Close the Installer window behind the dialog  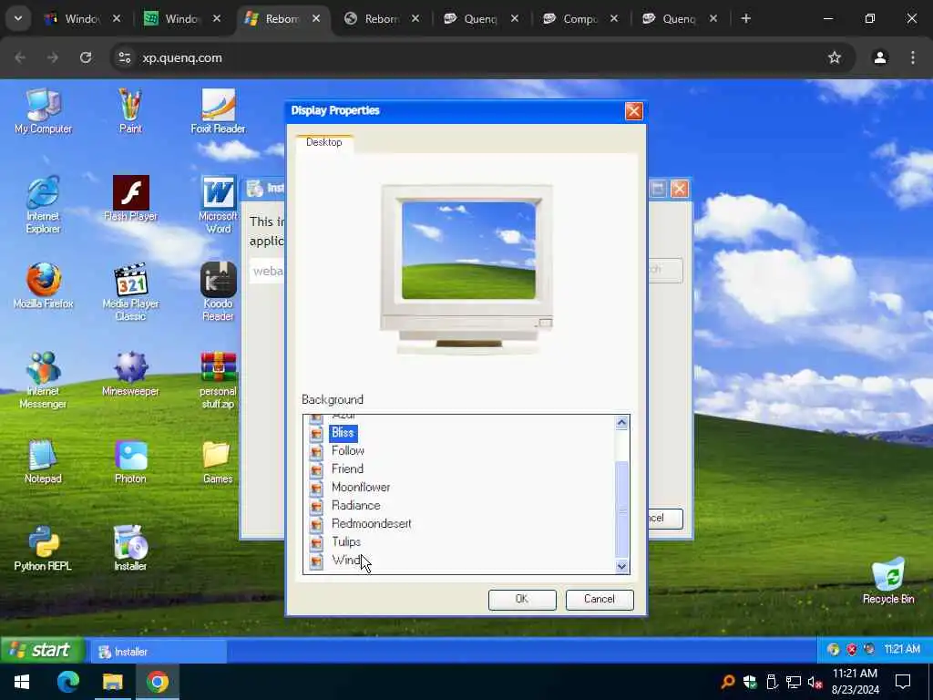pos(680,190)
